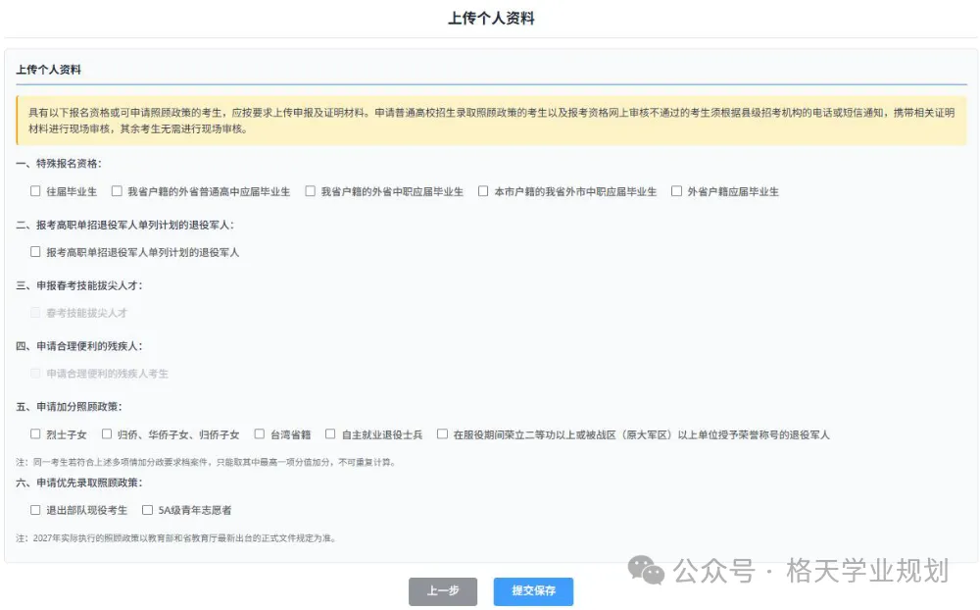Click the disabled 申请合理便利的残疾人考生 checkbox
The image size is (980, 610).
tap(35, 374)
